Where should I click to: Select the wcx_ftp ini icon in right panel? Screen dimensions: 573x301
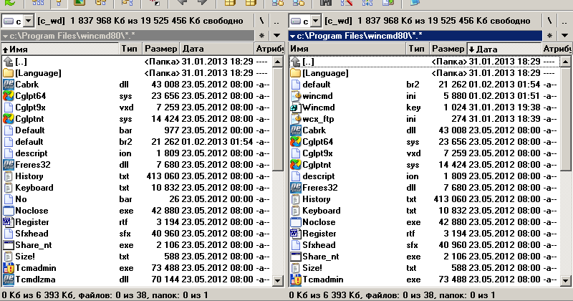click(296, 119)
